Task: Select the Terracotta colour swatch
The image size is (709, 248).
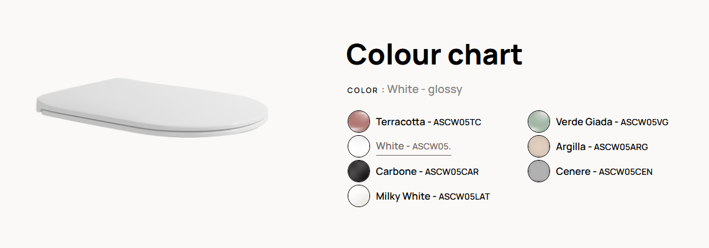Action: pos(359,122)
